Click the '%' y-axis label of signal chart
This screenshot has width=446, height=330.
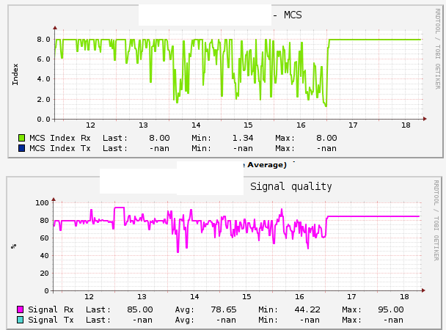point(13,246)
